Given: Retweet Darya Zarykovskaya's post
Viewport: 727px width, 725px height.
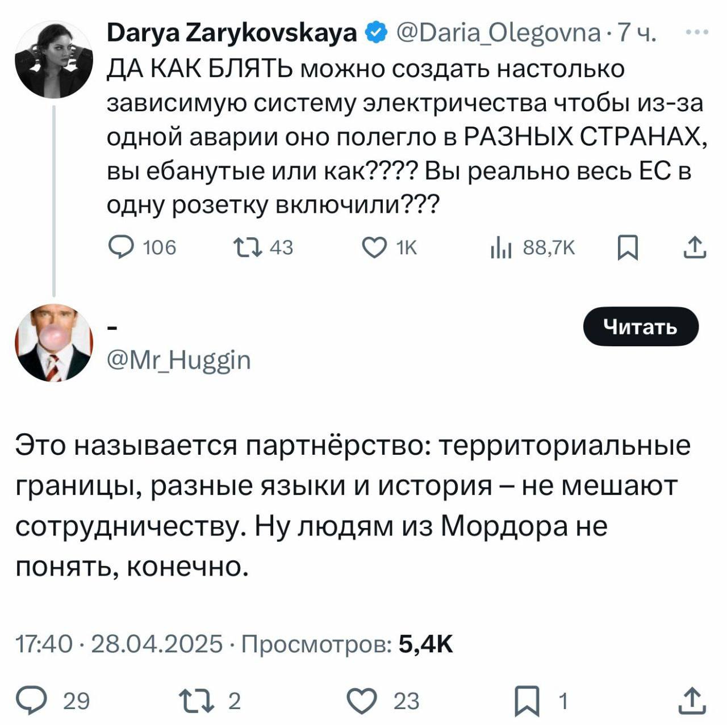Looking at the screenshot, I should coord(247,248).
